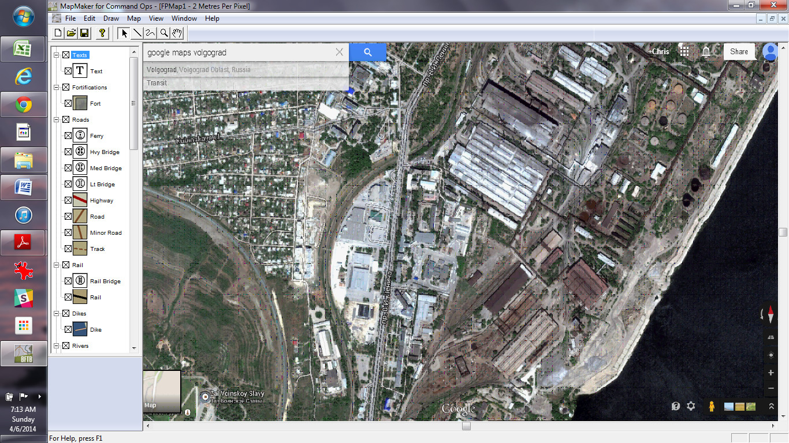Select the freehand curve drawing tool
789x443 pixels.
151,33
